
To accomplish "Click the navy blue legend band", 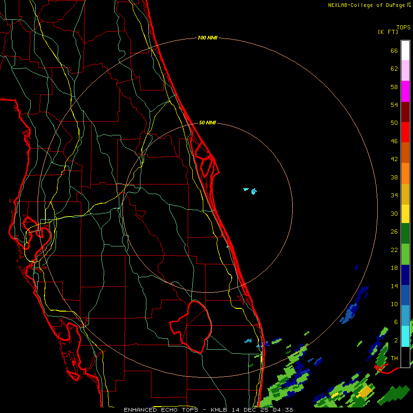I will [405, 275].
